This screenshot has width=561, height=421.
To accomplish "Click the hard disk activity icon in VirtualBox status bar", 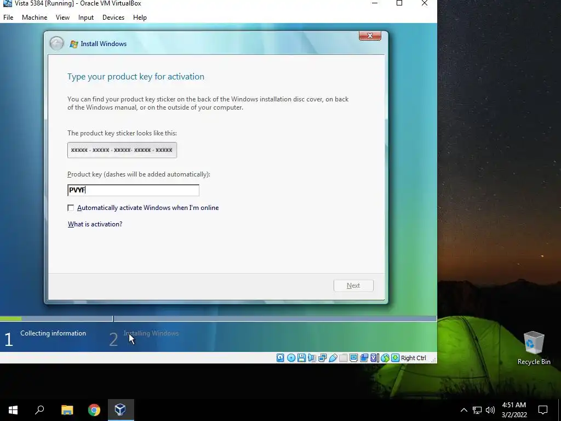I will (280, 357).
